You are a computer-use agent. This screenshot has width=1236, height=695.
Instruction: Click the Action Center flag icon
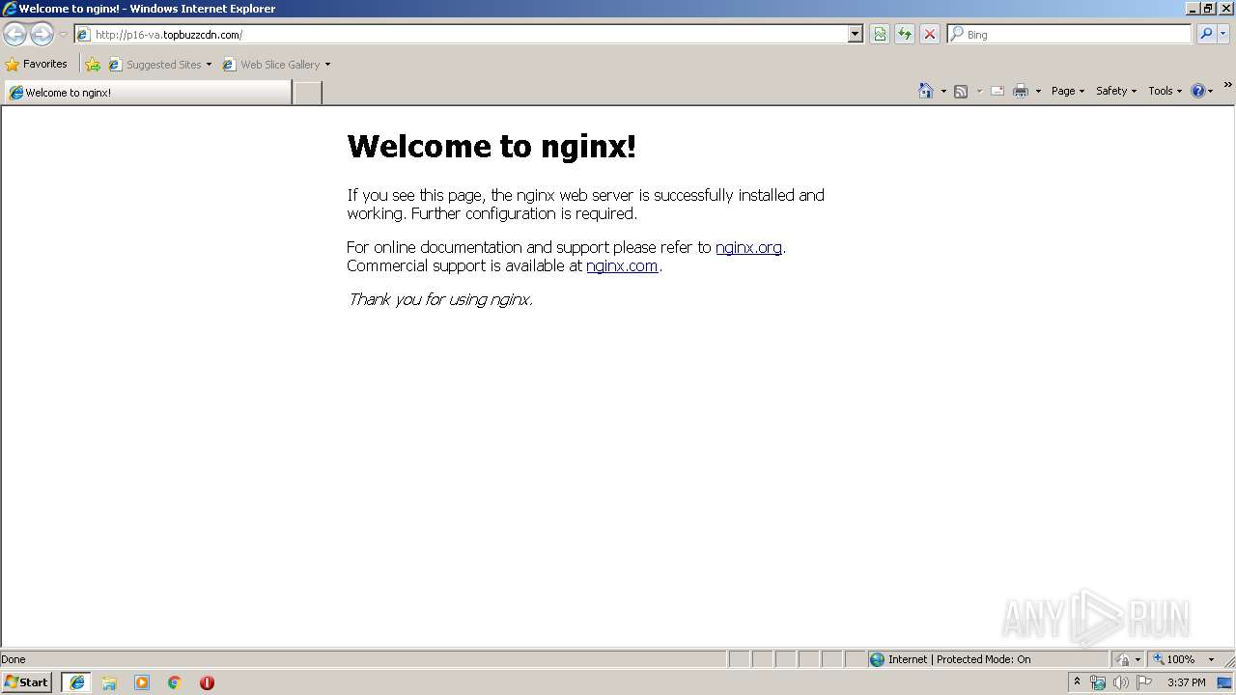coord(1144,682)
